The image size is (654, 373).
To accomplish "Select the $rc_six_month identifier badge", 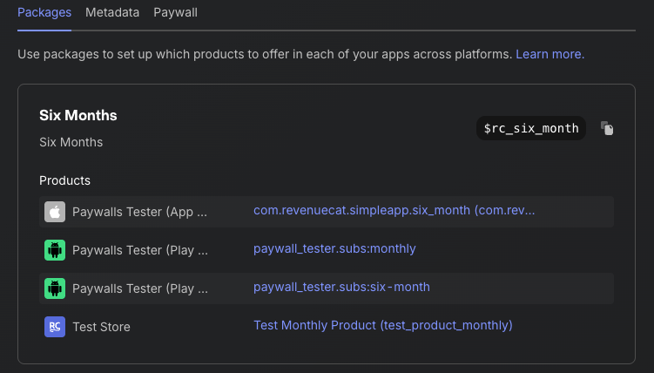I will point(531,128).
